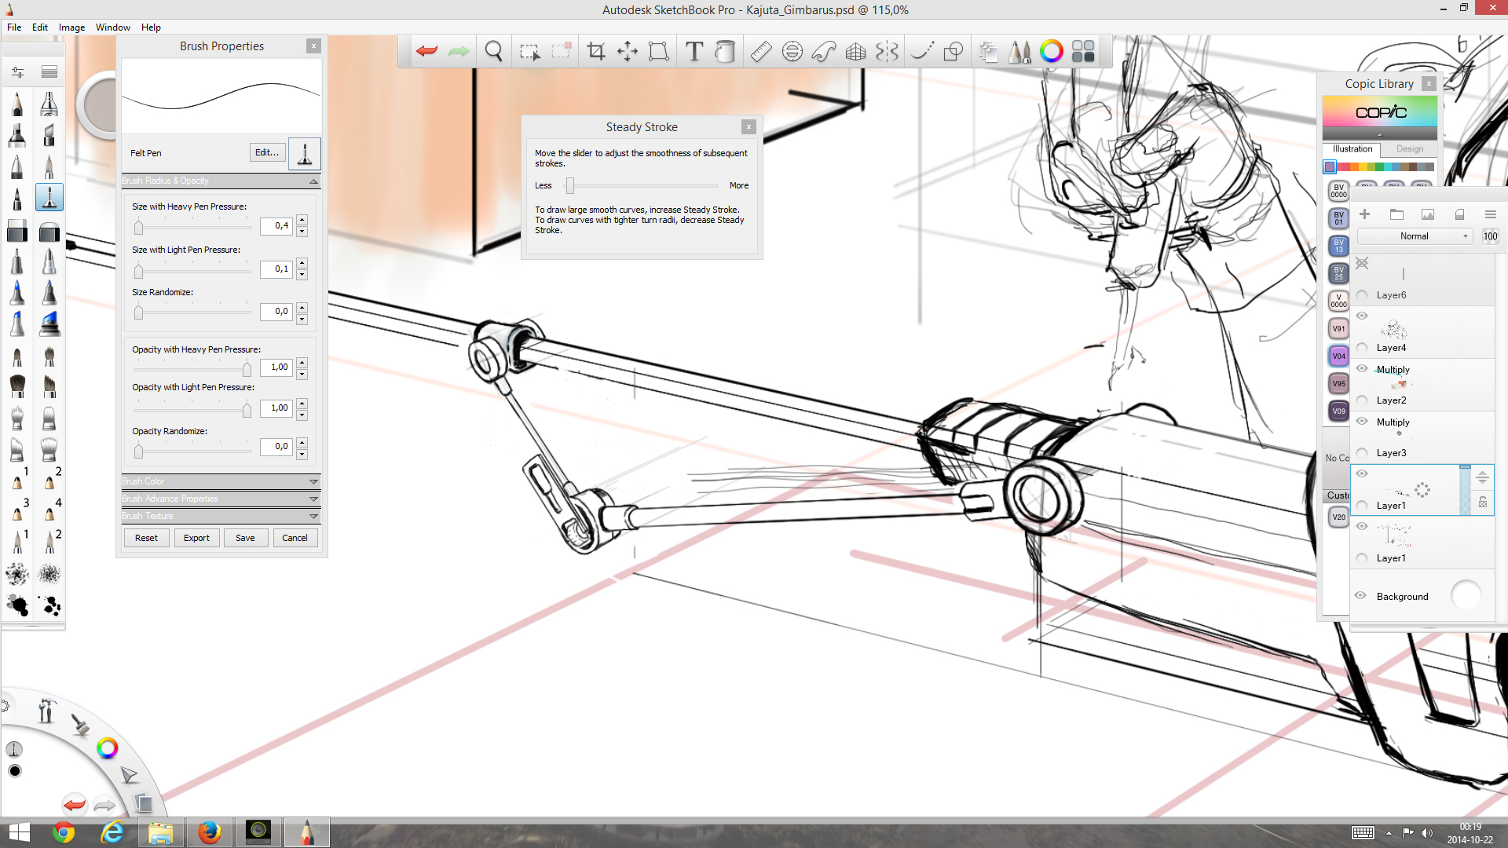Activate the Symmetry tool
Viewport: 1508px width, 848px height.
point(887,52)
